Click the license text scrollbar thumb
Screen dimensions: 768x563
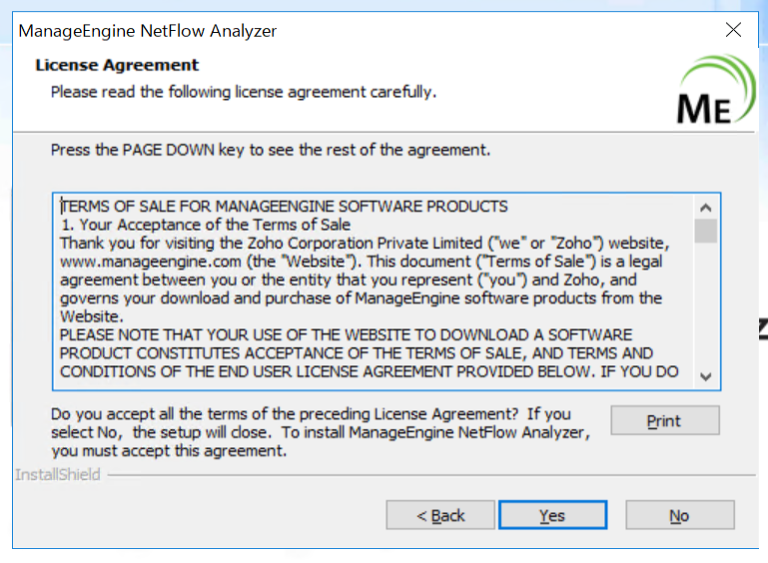[706, 231]
